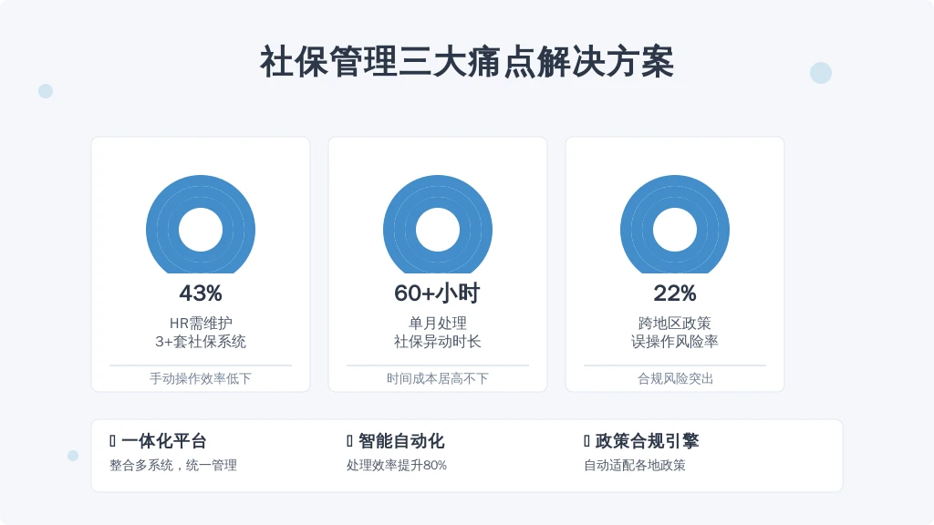Click the footer note 合规风险突出

tap(675, 378)
